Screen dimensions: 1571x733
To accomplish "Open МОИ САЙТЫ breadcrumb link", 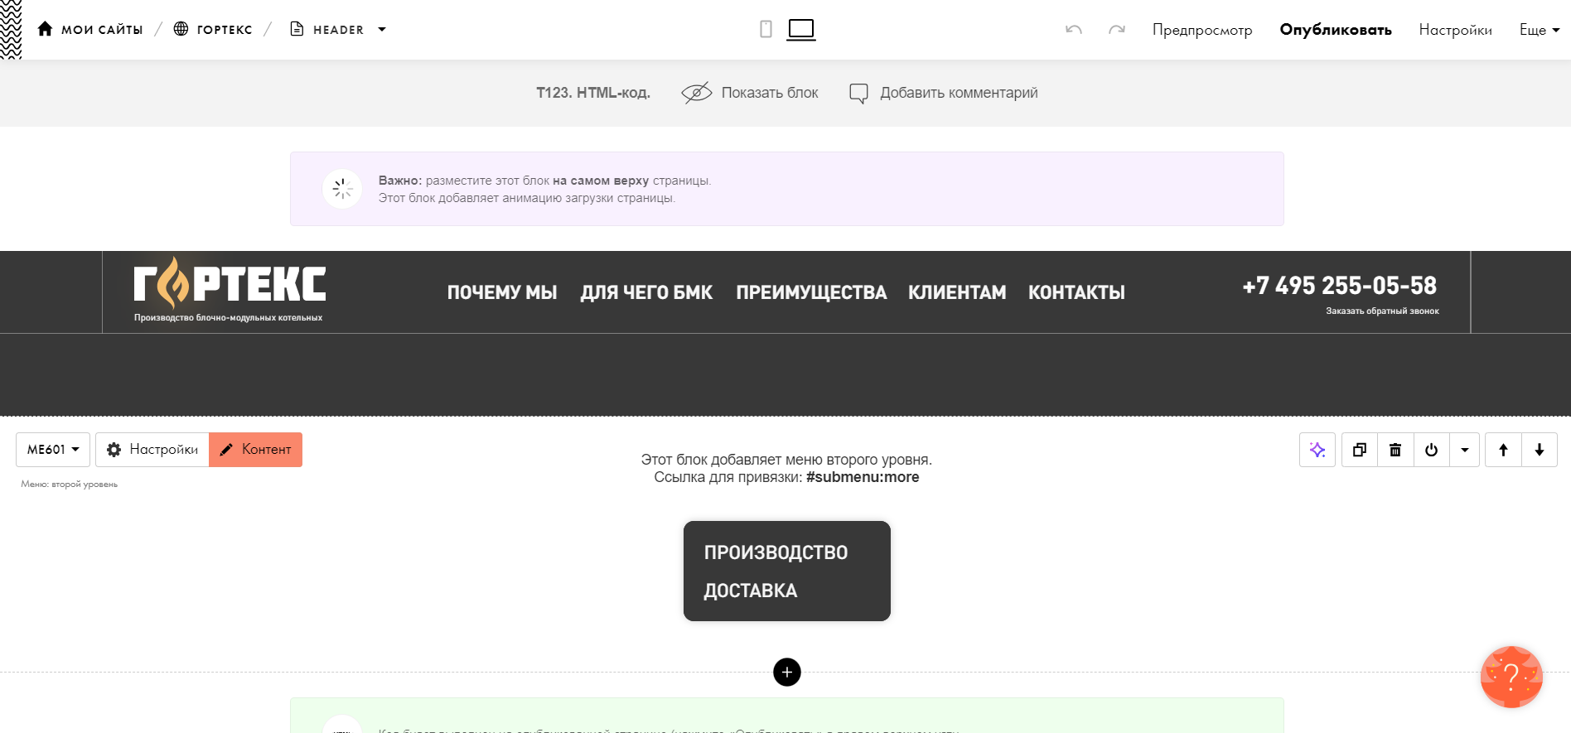I will pyautogui.click(x=102, y=30).
